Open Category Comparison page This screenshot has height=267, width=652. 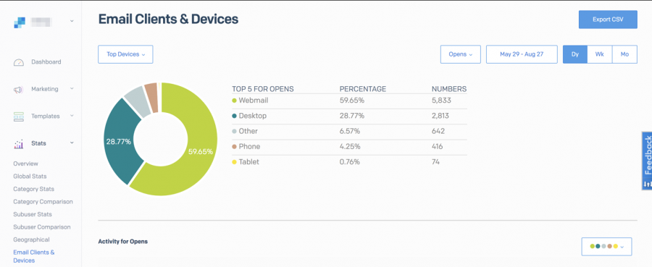click(x=43, y=202)
